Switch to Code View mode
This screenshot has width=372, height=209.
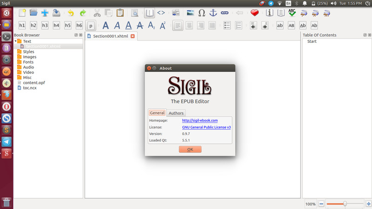point(161,13)
